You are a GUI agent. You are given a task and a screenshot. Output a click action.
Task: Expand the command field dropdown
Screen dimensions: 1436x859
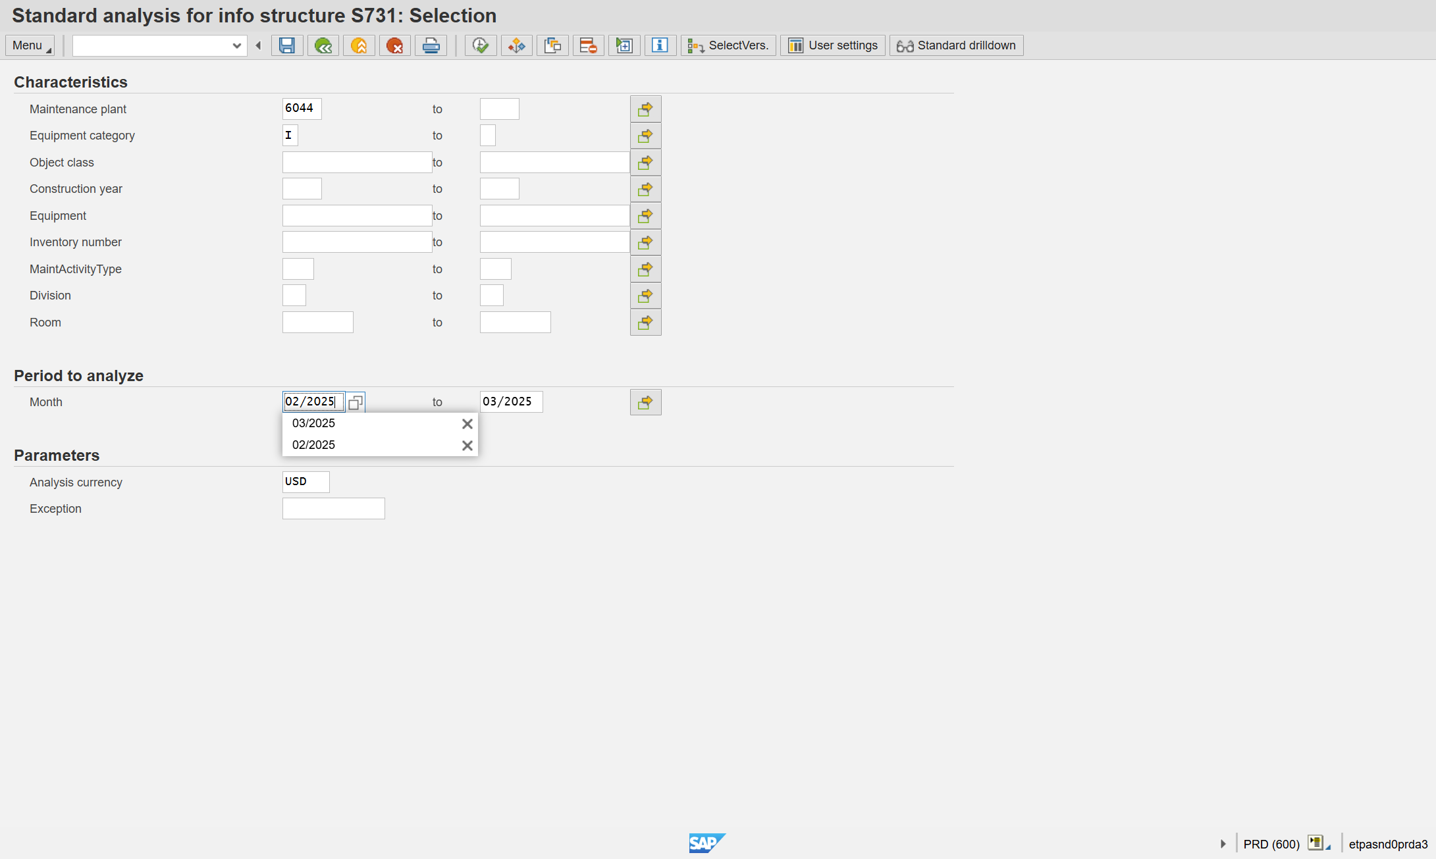coord(237,45)
